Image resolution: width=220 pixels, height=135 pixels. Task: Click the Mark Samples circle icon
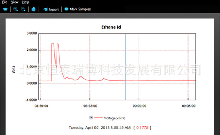pyautogui.click(x=66, y=9)
